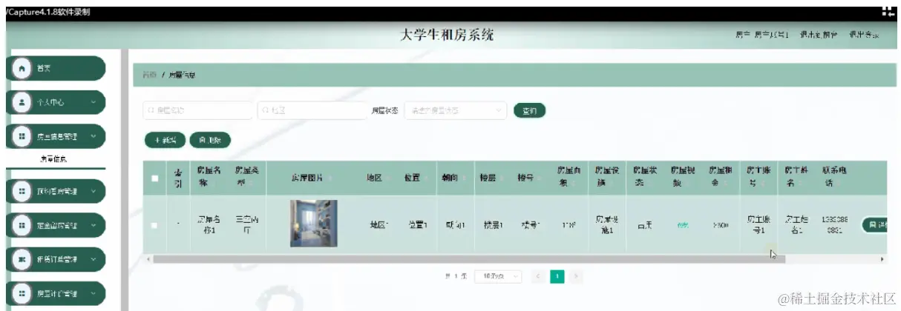Expand the 租赁订单管理 menu chevron

point(94,259)
